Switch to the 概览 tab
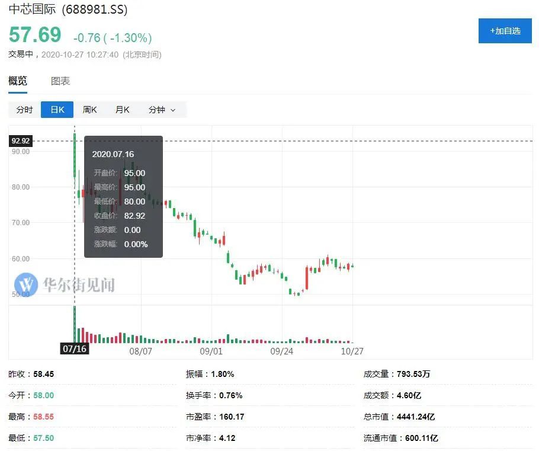 (x=18, y=81)
